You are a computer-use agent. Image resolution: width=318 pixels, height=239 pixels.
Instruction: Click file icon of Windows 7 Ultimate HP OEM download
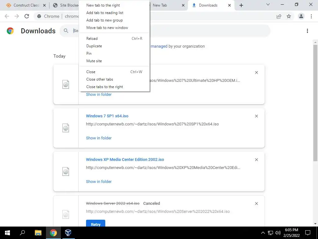[x=66, y=84]
